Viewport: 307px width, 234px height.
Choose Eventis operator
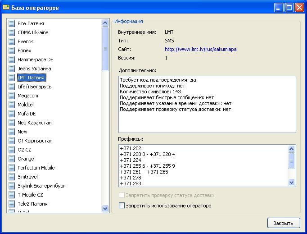26,41
